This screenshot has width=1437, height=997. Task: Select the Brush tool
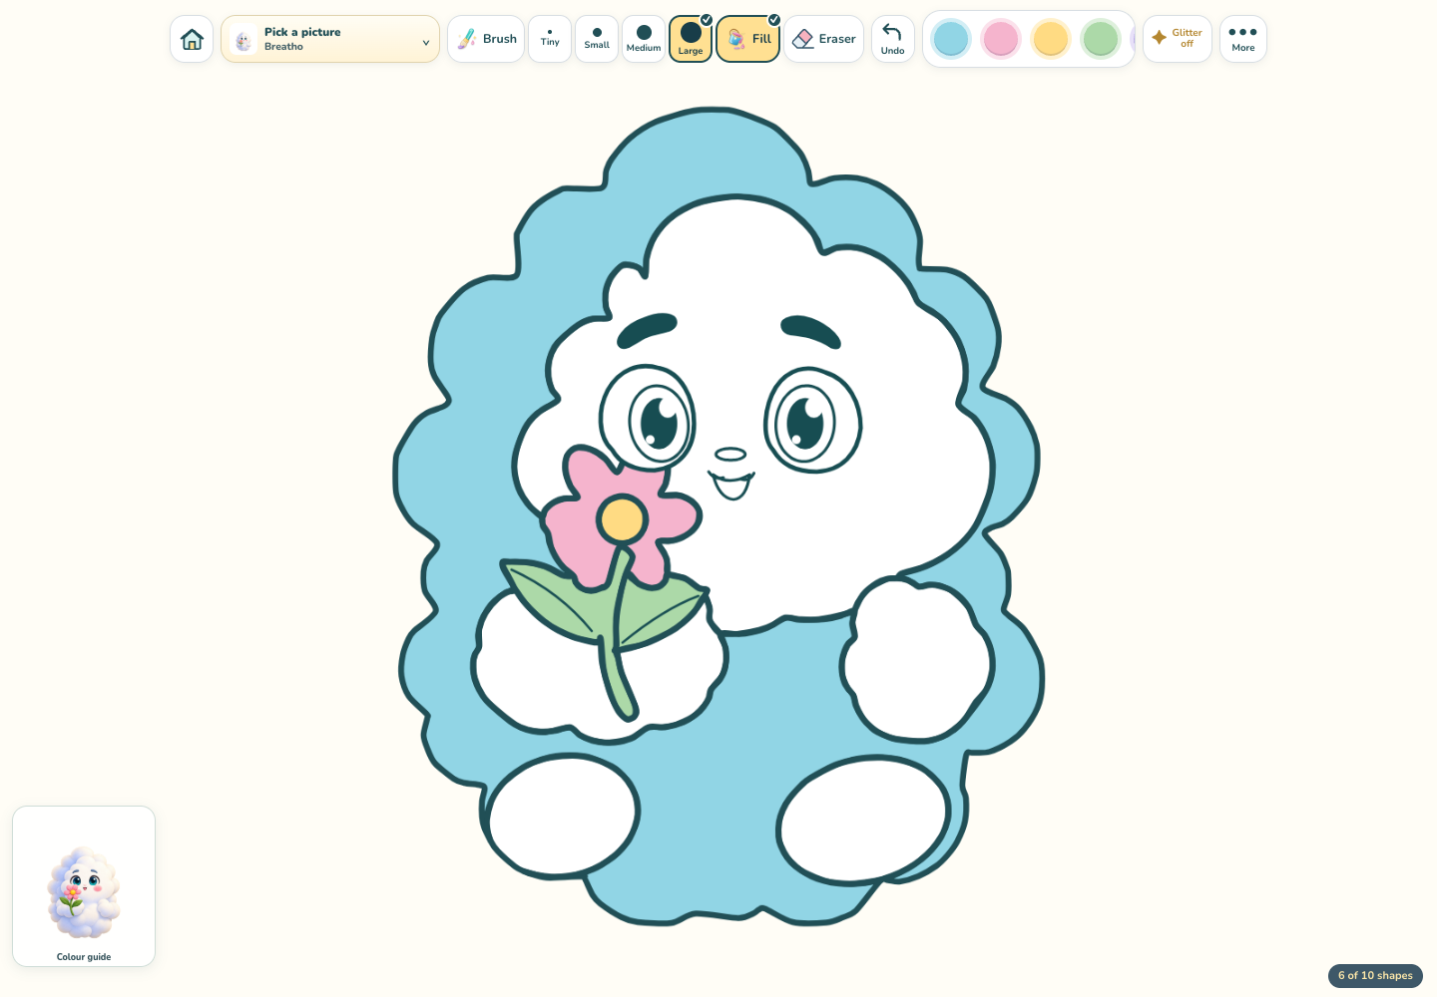[486, 39]
